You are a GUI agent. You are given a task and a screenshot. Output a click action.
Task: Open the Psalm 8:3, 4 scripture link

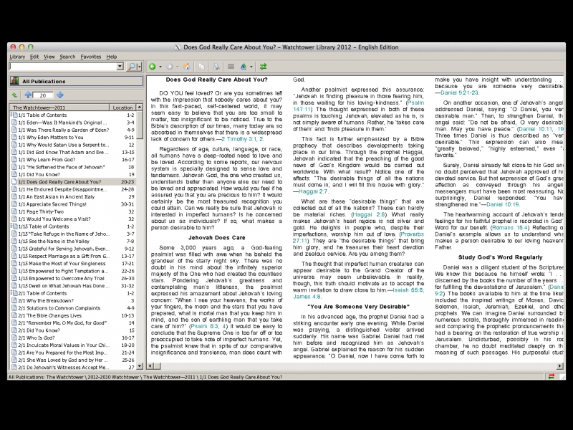pyautogui.click(x=208, y=326)
